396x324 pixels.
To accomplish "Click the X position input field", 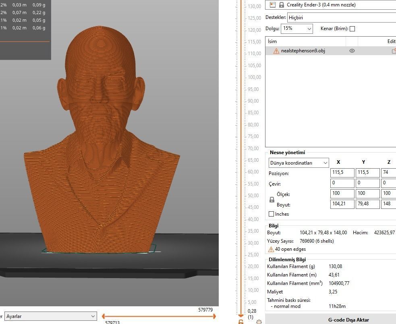I will pos(342,172).
